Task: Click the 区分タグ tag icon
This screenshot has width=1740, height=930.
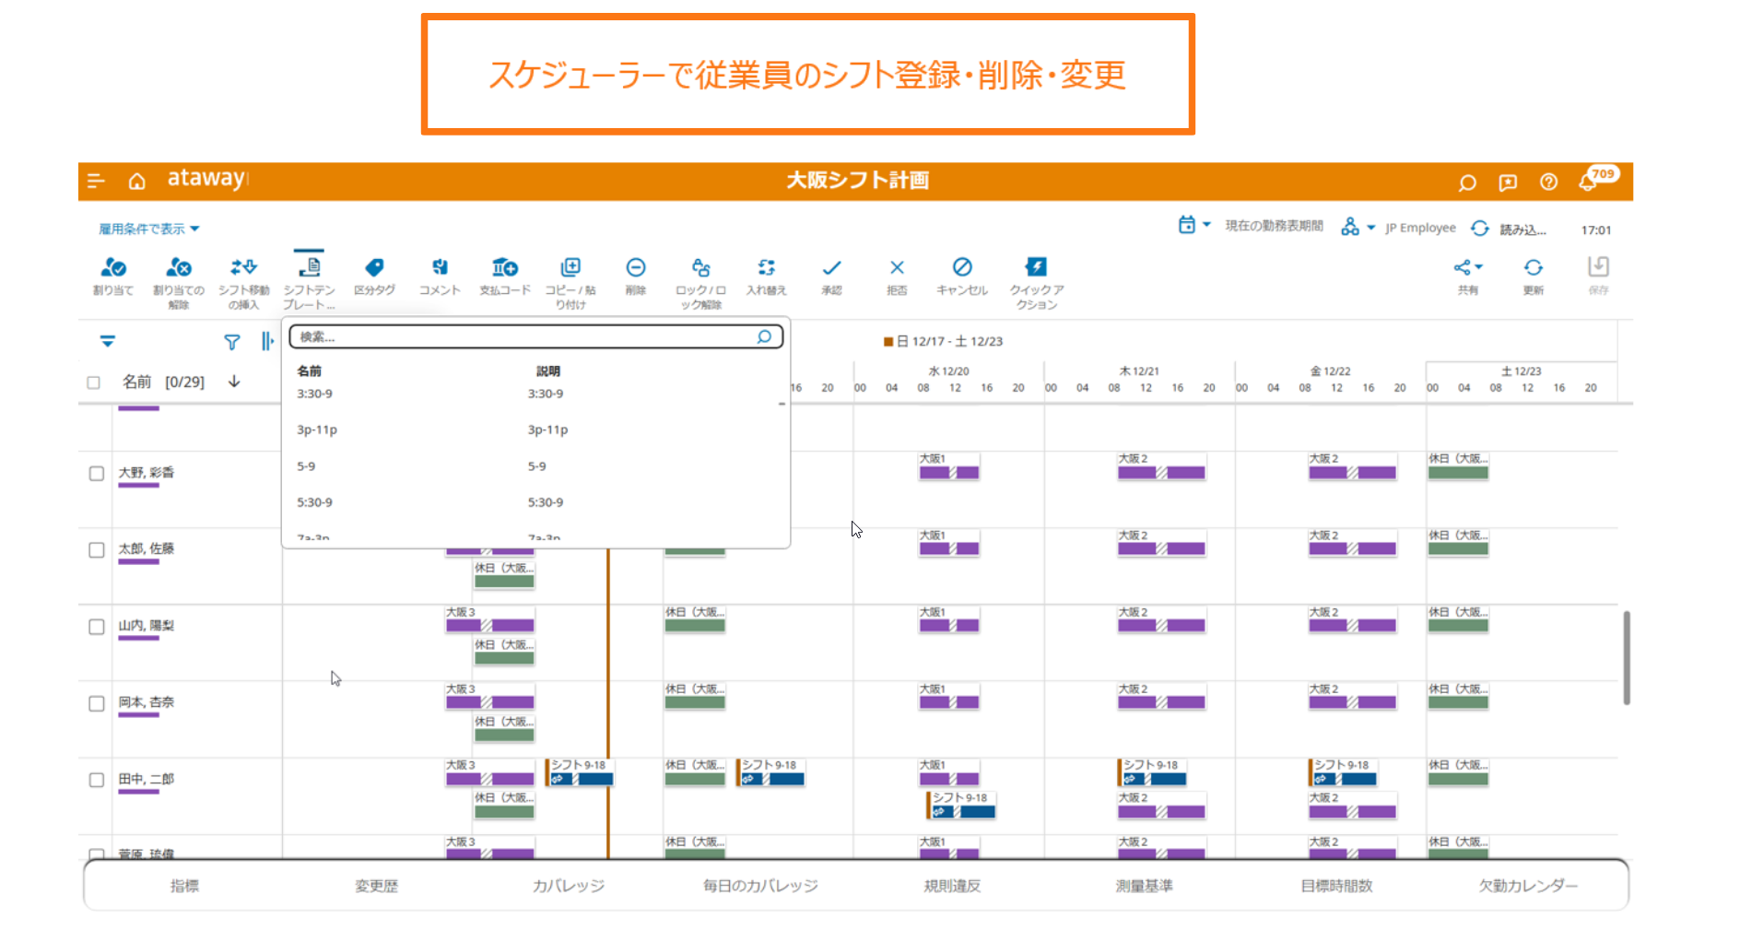Action: pyautogui.click(x=374, y=268)
